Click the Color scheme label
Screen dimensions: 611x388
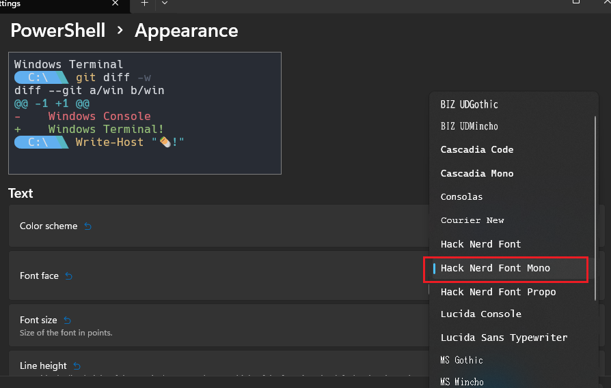point(49,226)
